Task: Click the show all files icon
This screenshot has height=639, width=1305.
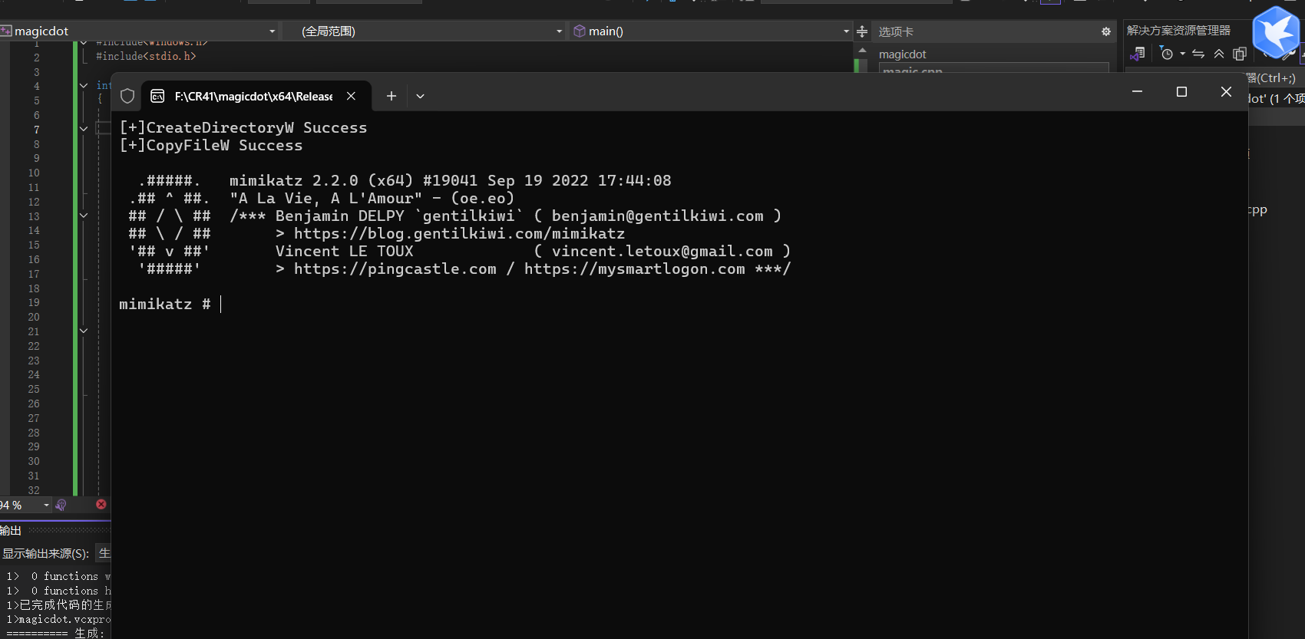Action: (1239, 54)
